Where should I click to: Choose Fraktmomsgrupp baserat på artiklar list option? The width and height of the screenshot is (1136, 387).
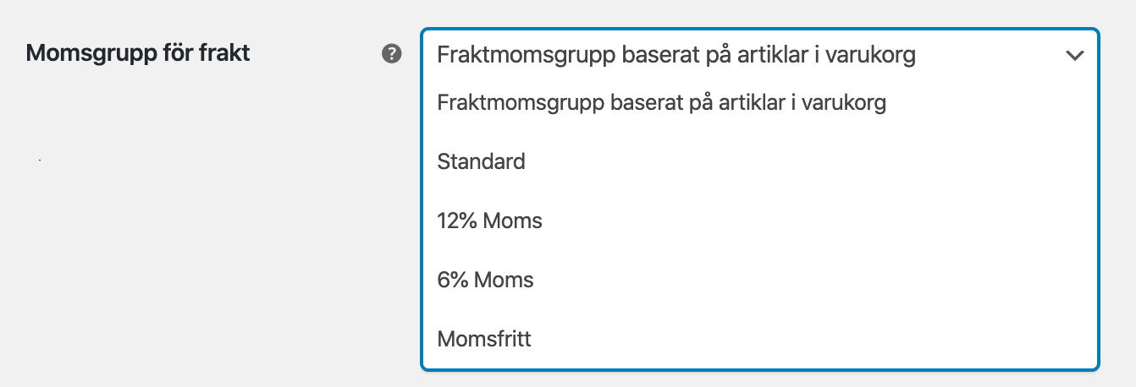[661, 103]
